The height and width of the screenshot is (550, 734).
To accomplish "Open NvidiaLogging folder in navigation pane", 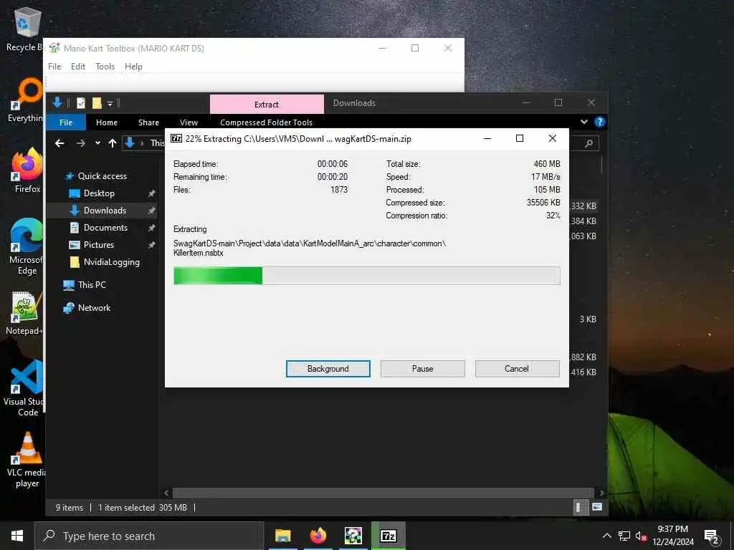I will (111, 262).
